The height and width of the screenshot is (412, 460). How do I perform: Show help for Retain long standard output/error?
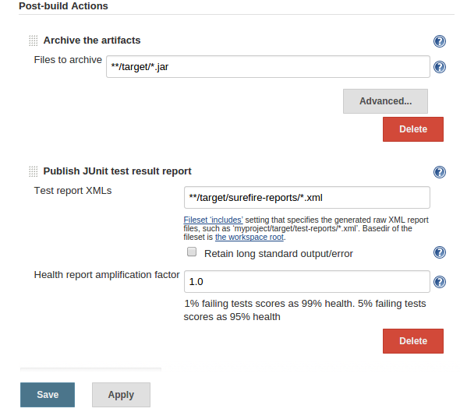click(440, 252)
